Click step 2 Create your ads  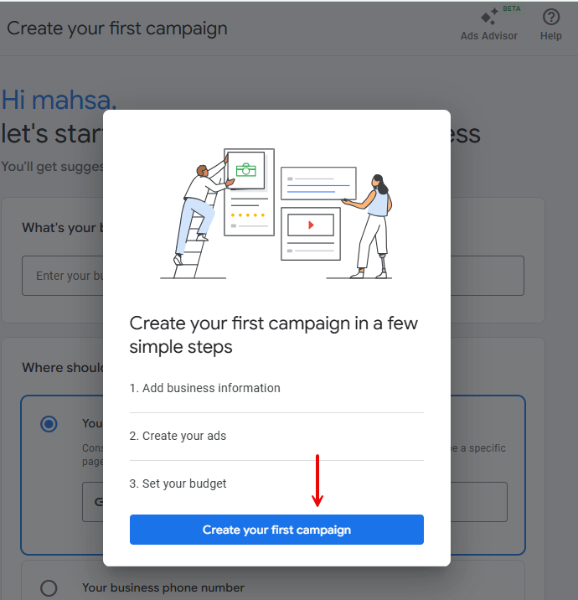click(178, 436)
